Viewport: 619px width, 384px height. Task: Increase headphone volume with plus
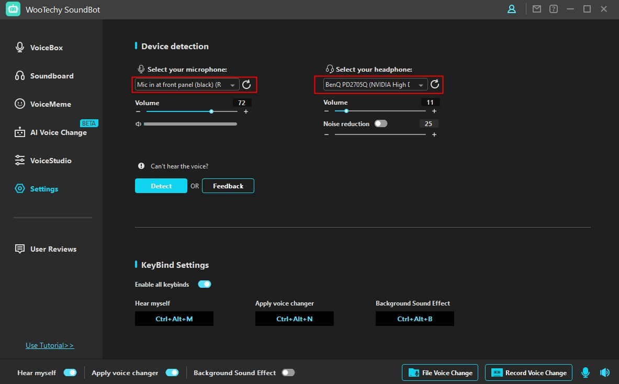coord(434,111)
